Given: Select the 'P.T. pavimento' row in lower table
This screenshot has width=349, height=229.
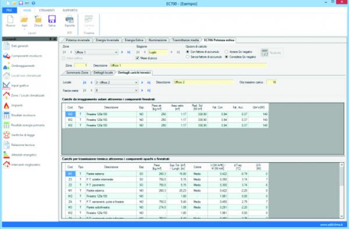Looking at the screenshot, I should point(167,185).
